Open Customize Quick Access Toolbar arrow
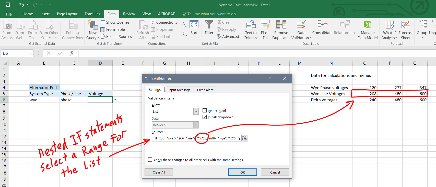This screenshot has width=436, height=187. coord(50,5)
